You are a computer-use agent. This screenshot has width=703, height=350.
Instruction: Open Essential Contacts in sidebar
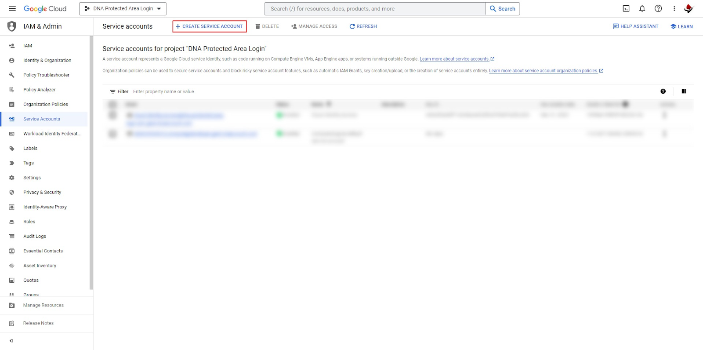(44, 251)
